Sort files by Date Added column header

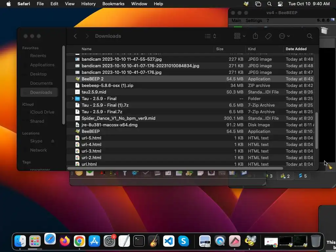(x=296, y=49)
